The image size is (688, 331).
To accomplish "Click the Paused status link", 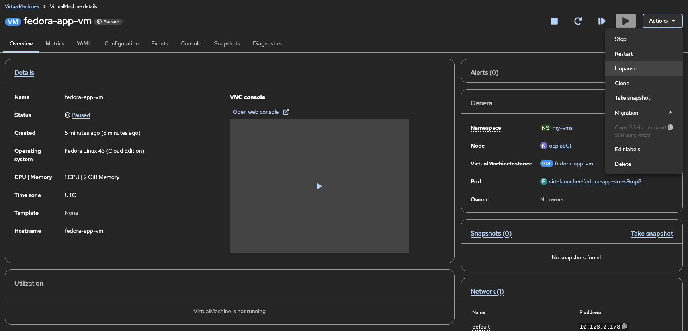I will click(81, 115).
